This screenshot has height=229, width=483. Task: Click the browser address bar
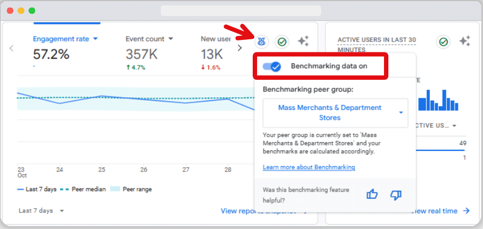(x=241, y=11)
